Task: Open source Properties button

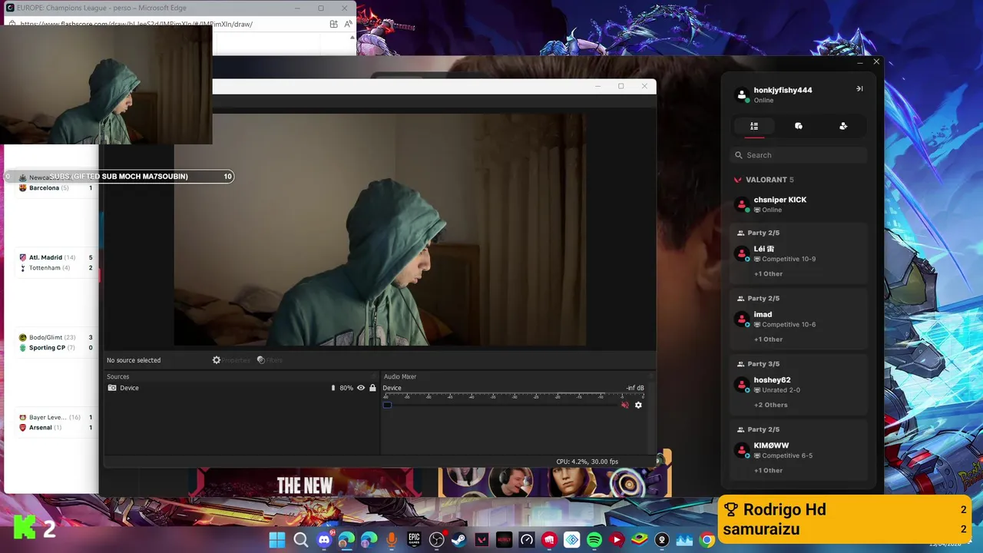Action: click(x=232, y=360)
